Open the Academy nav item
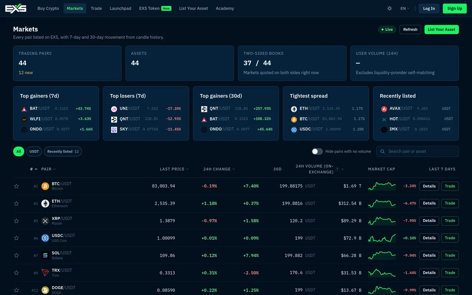Image resolution: width=472 pixels, height=295 pixels. click(225, 8)
